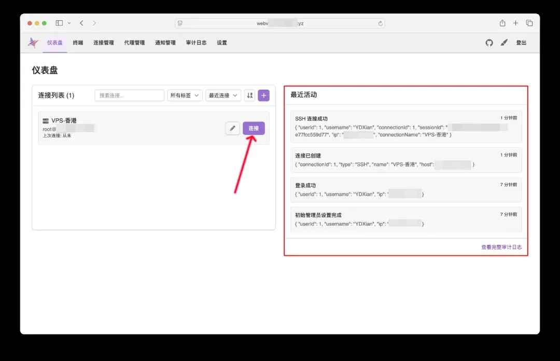Go back with Safari back arrow

(x=81, y=23)
